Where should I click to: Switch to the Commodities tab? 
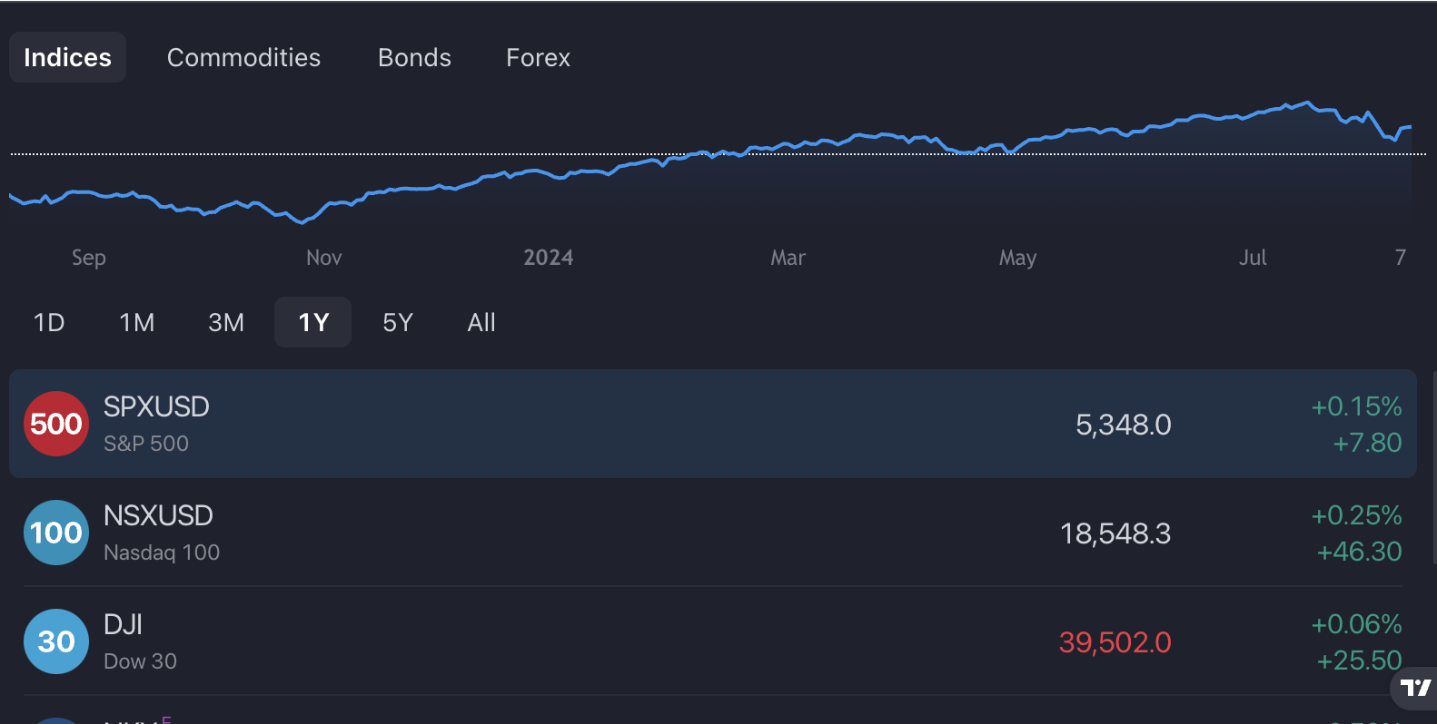243,57
